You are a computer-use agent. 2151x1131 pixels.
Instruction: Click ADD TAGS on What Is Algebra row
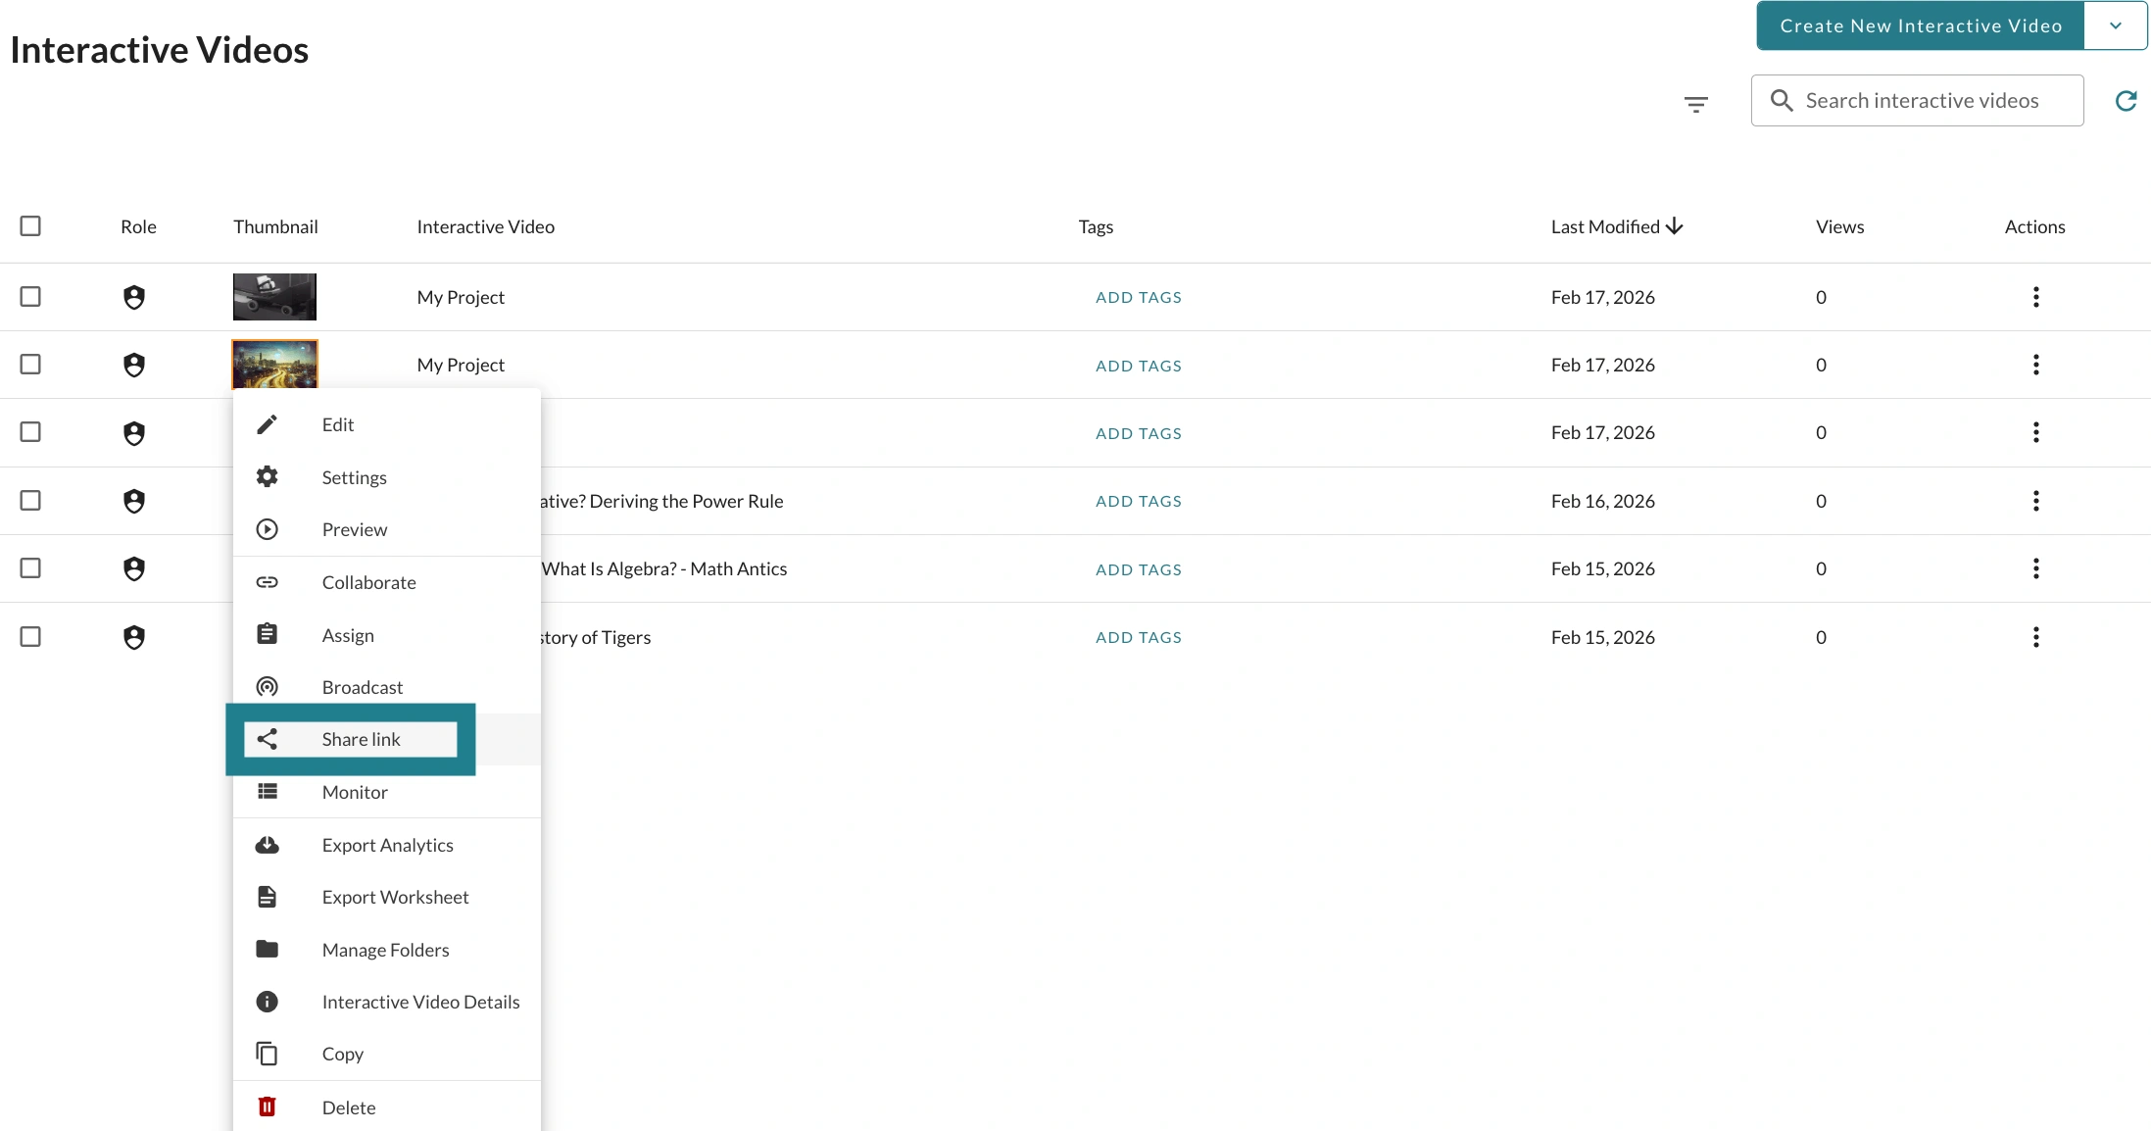[x=1139, y=569]
